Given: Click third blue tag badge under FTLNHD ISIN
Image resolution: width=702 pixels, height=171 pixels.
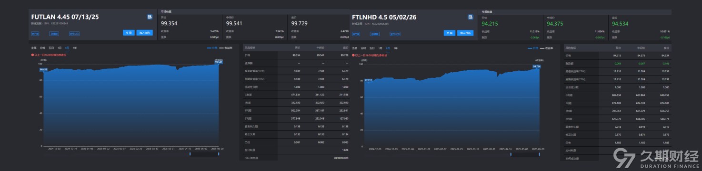Looking at the screenshot, I should tap(395, 34).
